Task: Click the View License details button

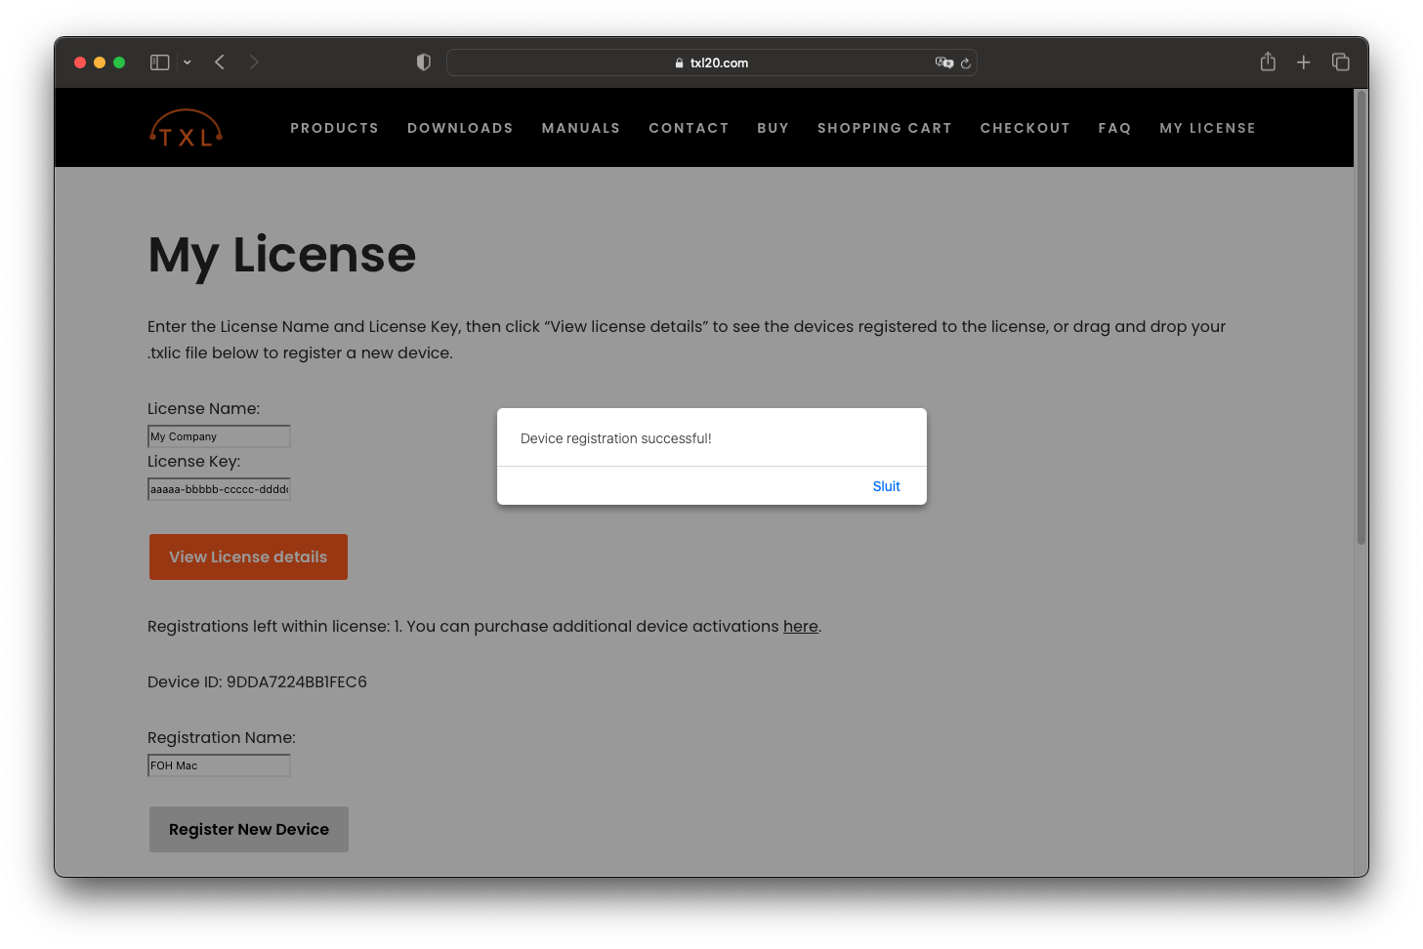Action: [248, 557]
